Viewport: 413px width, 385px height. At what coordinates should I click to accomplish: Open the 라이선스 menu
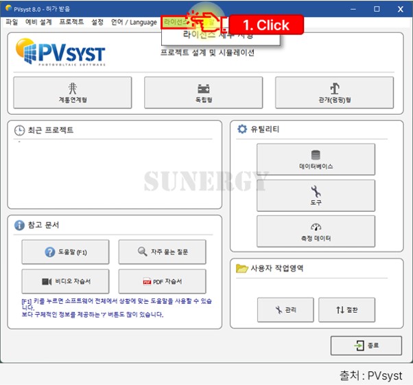175,22
